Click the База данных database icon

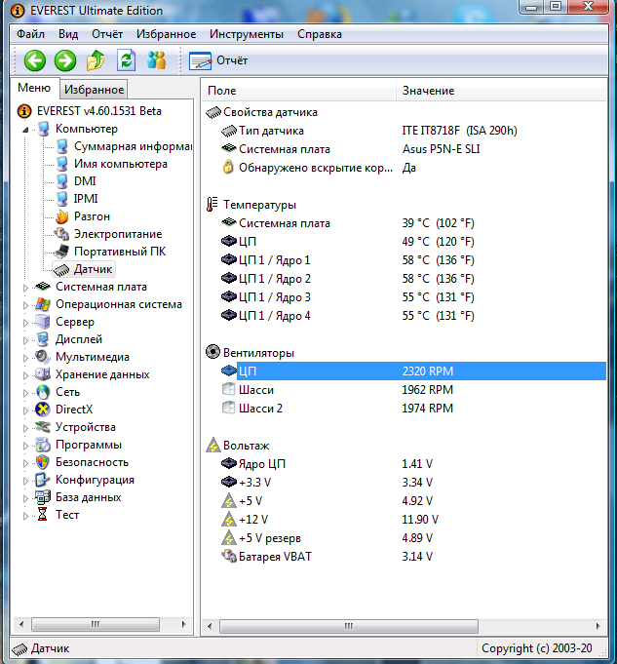click(43, 497)
